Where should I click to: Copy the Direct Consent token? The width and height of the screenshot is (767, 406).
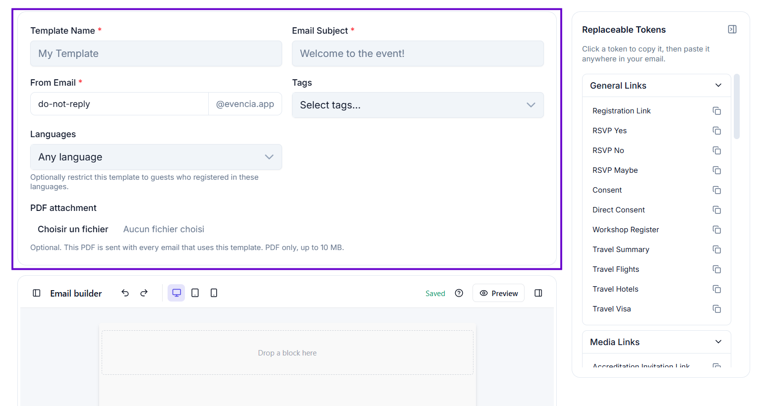point(716,210)
